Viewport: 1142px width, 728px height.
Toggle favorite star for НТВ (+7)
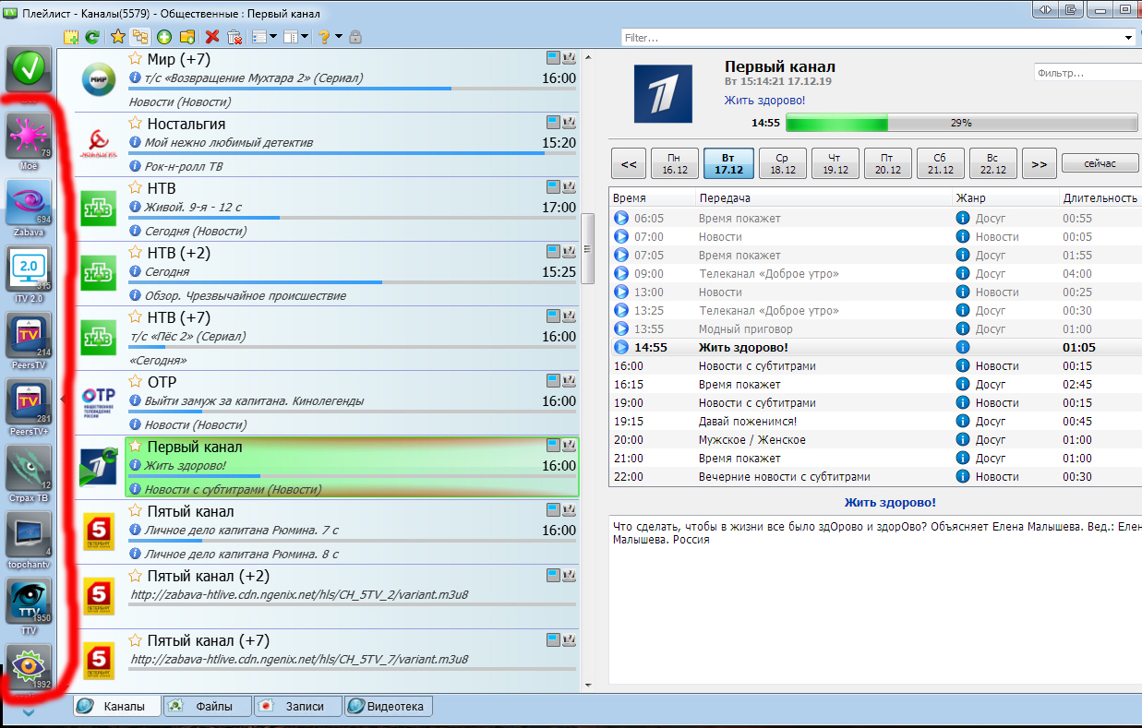[135, 316]
